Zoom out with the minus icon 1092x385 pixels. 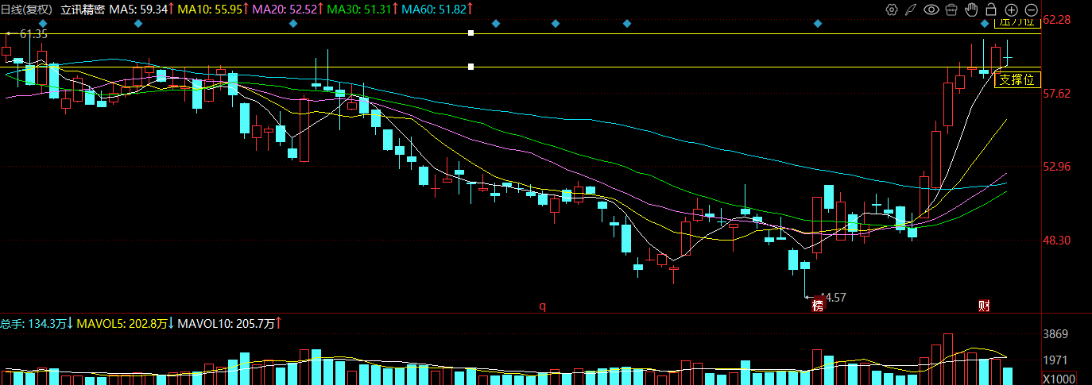[1031, 10]
